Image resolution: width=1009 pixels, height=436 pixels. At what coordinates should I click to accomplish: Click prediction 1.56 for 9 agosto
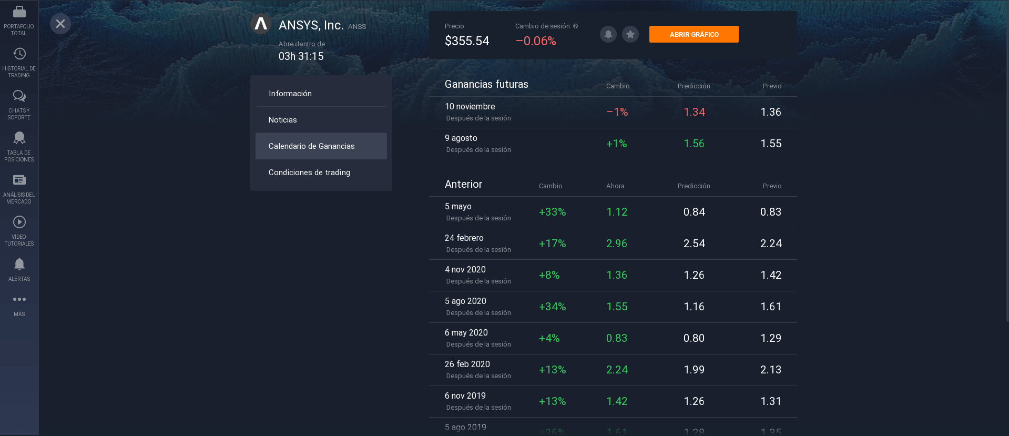[694, 144]
